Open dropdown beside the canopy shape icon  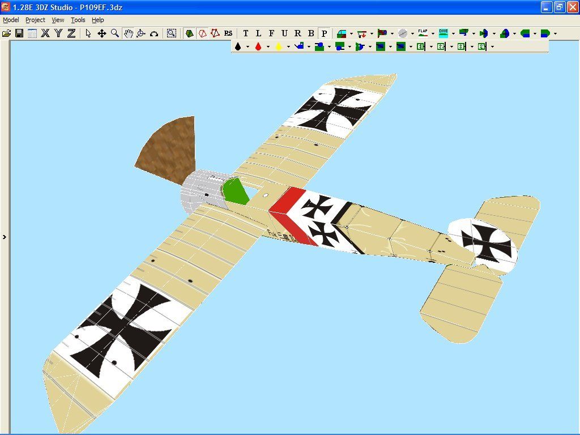[x=351, y=34]
